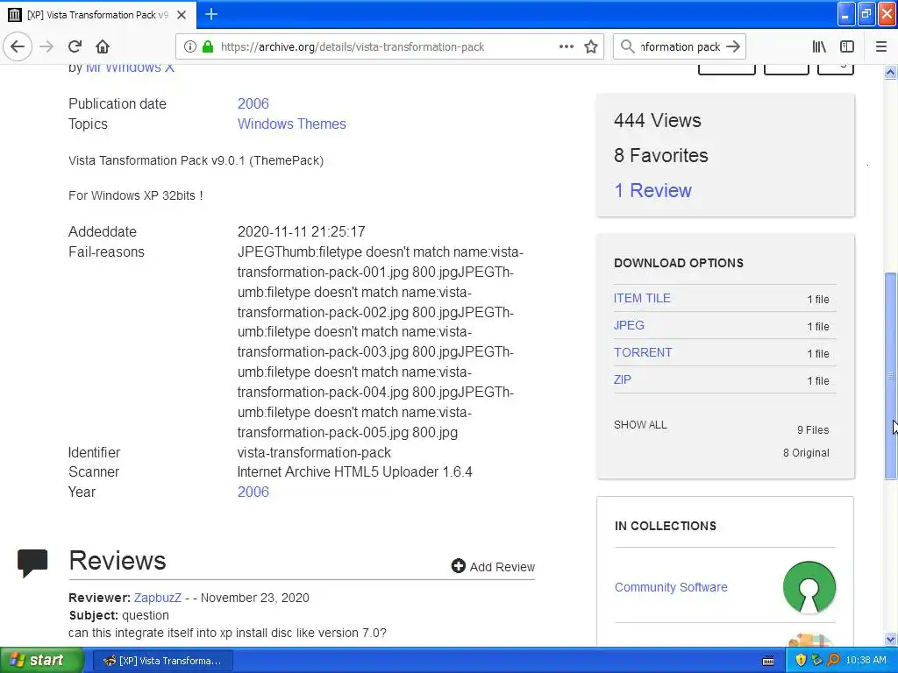Open page actions three-dots menu

(x=567, y=46)
